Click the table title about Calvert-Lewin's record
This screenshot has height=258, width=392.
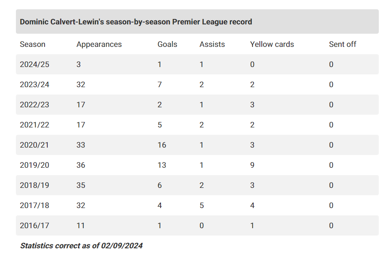(136, 22)
